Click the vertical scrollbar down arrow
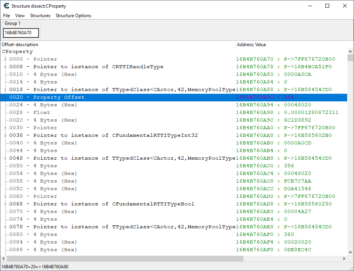Image resolution: width=354 pixels, height=271 pixels. coord(350,252)
